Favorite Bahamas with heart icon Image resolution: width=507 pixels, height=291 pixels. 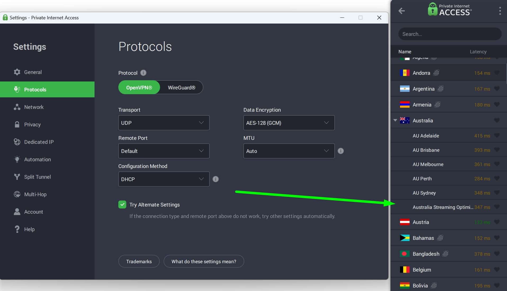click(497, 238)
